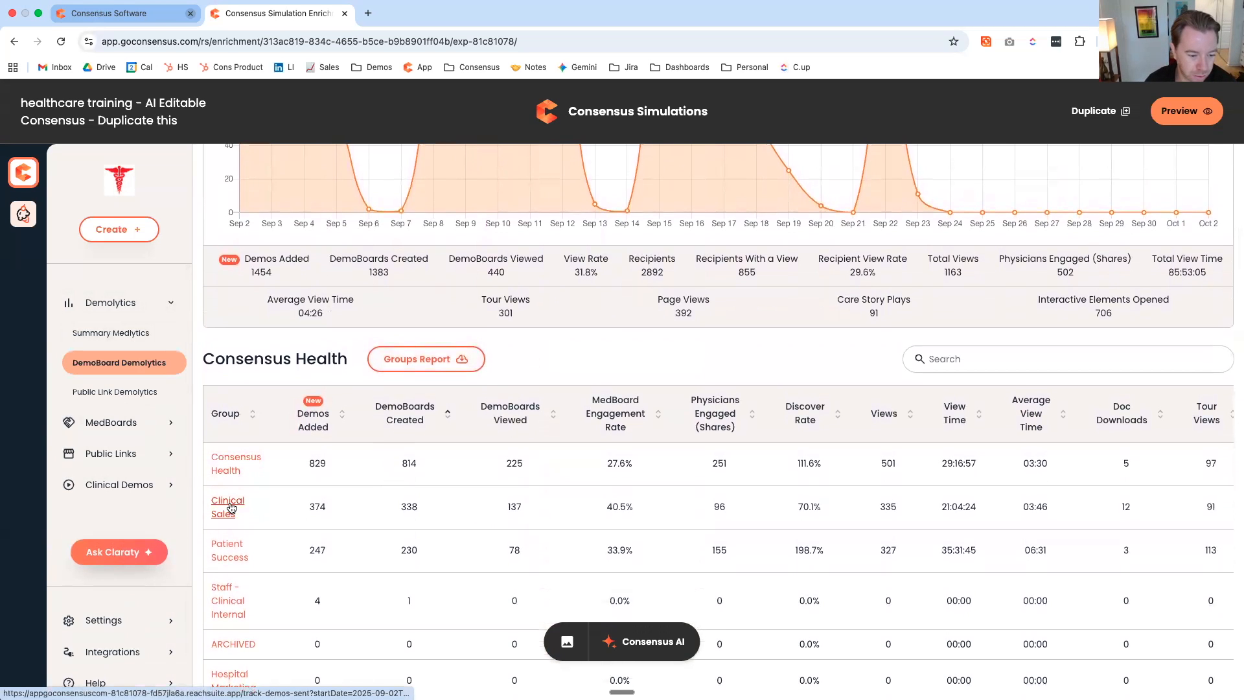Expand the Public Links section
1244x700 pixels.
point(171,454)
